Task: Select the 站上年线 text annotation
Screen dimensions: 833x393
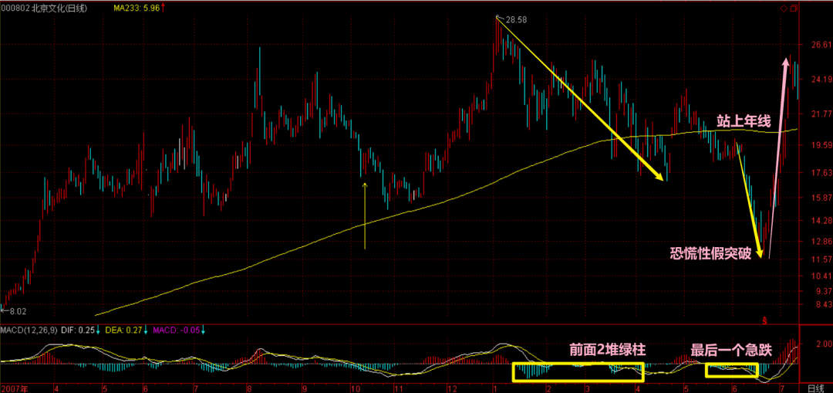Action: 743,120
